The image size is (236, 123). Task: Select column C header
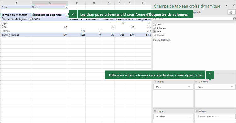[77, 3]
